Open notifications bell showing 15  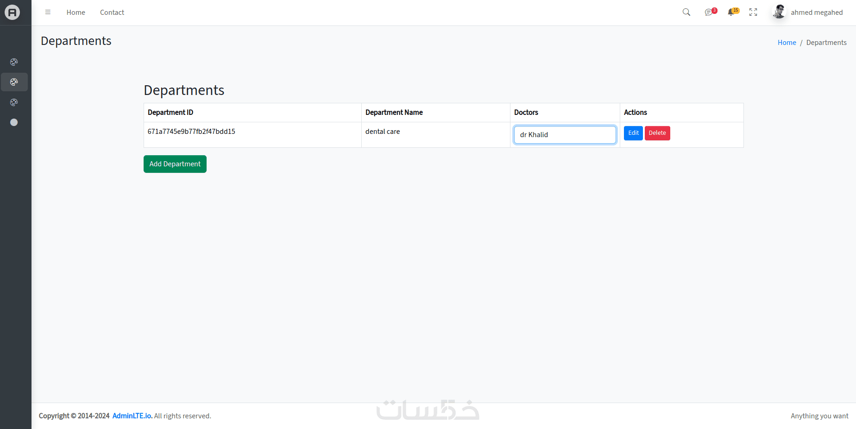click(x=731, y=13)
